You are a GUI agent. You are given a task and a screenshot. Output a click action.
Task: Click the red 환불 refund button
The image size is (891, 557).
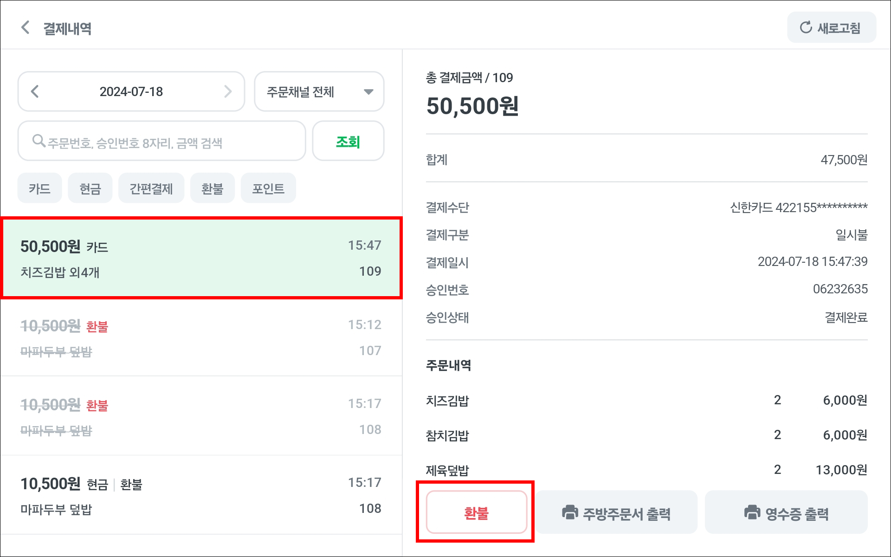click(476, 512)
